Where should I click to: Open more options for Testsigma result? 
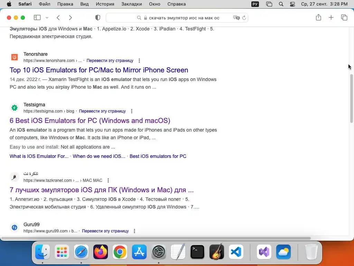(x=132, y=111)
